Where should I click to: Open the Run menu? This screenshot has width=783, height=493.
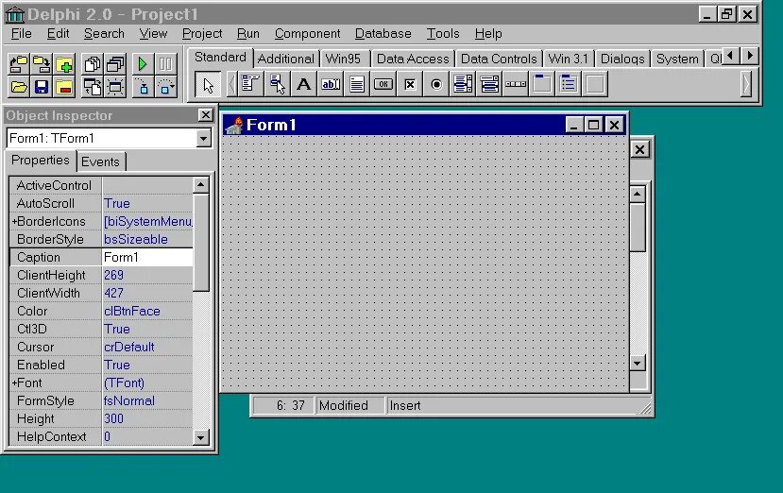click(247, 33)
